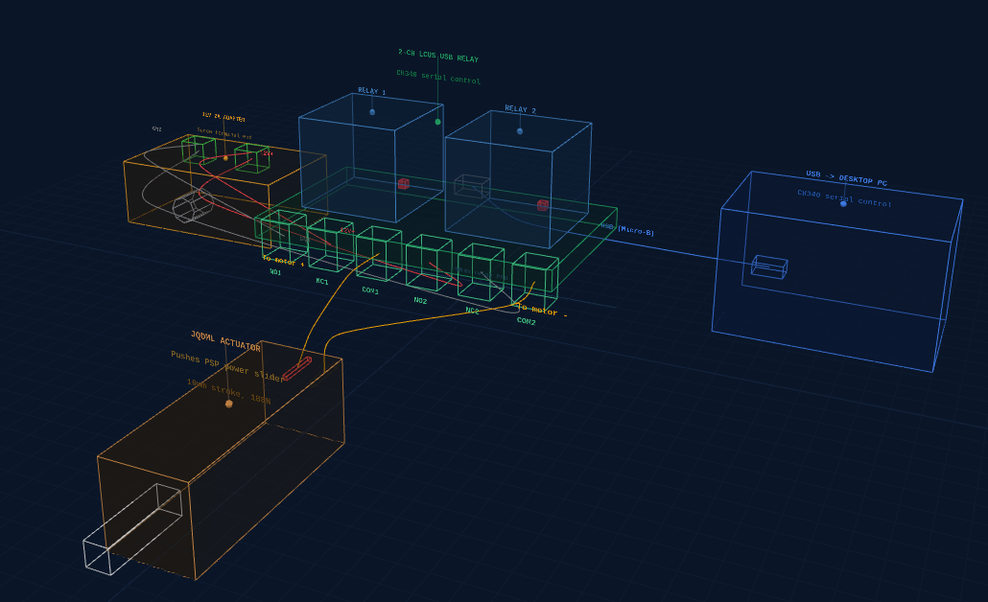
Task: Click the red connector on the actuator top
Action: click(x=296, y=369)
